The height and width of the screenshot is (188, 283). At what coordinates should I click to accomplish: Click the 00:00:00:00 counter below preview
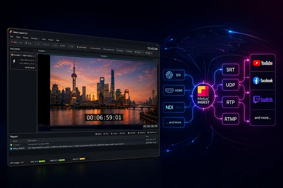click(150, 126)
